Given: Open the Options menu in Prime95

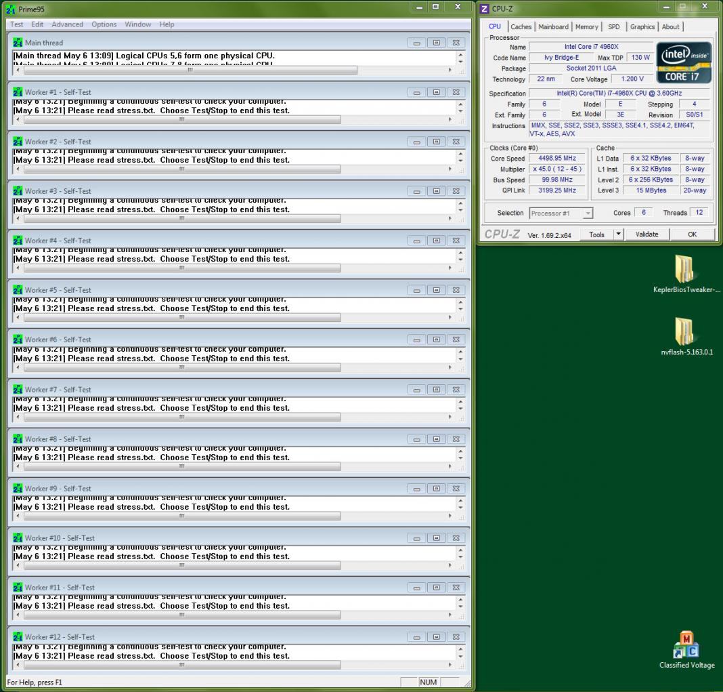Looking at the screenshot, I should [104, 24].
